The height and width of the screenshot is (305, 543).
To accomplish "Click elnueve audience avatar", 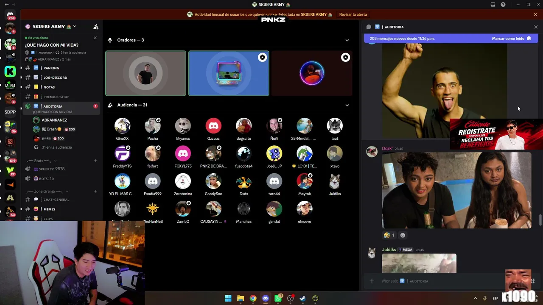I will tap(305, 209).
